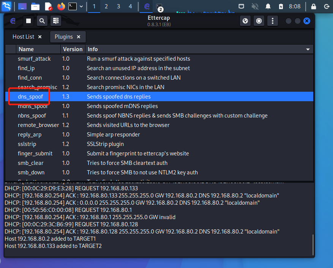Screen dimensions: 333x268
Task: Click the log pane scrollbar
Action: point(313,244)
